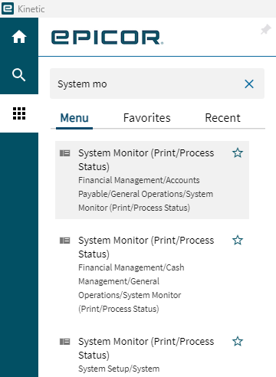Open System Monitor under Accounts Payable
The height and width of the screenshot is (377, 276).
coord(152,180)
